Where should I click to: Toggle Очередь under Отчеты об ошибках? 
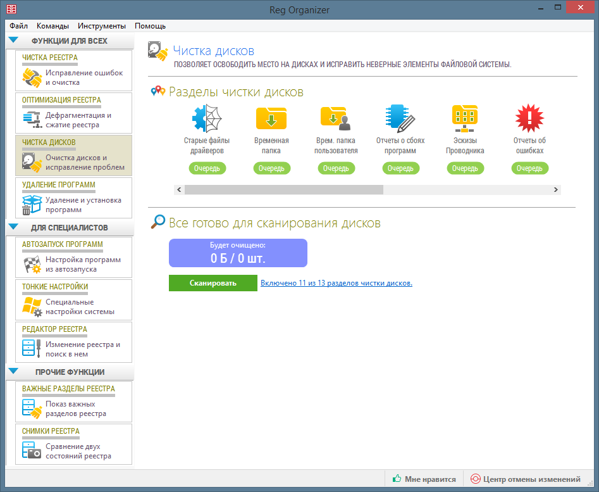[x=530, y=168]
